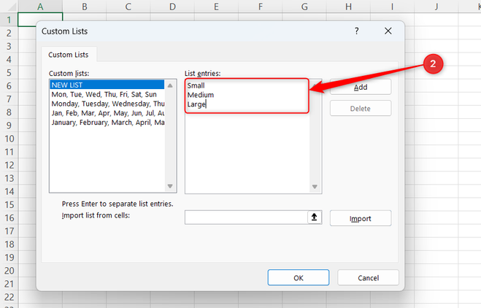Click the range collapse arrow icon in import field

pyautogui.click(x=314, y=217)
